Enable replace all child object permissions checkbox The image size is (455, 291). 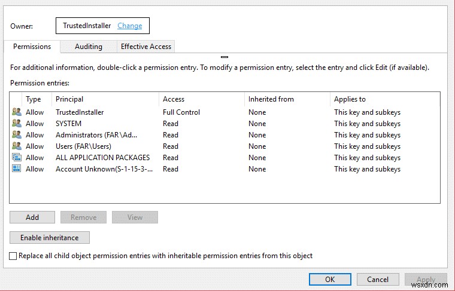pyautogui.click(x=14, y=256)
